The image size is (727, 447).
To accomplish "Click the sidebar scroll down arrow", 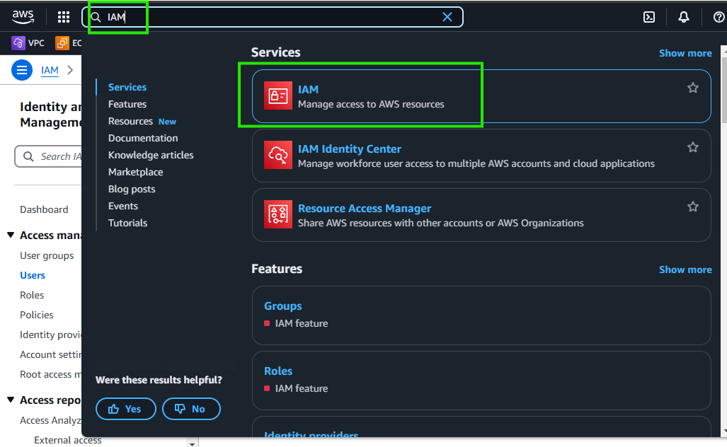I will click(192, 443).
